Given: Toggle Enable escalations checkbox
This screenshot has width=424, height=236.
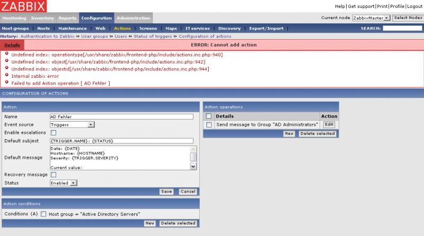Looking at the screenshot, I should pyautogui.click(x=54, y=133).
